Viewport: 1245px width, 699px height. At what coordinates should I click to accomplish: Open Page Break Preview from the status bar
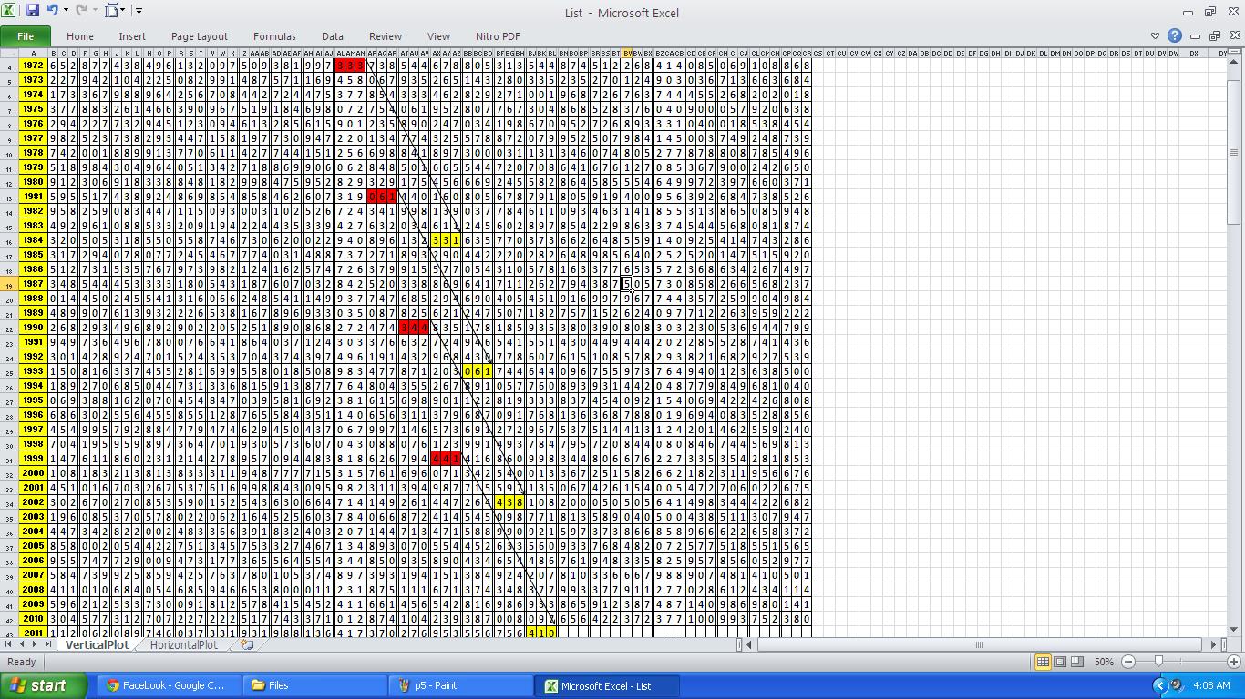click(x=1079, y=662)
